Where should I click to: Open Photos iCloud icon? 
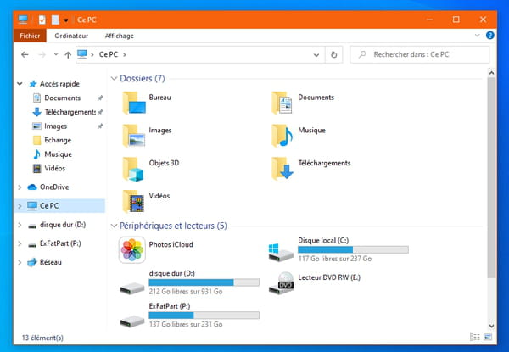(x=132, y=250)
